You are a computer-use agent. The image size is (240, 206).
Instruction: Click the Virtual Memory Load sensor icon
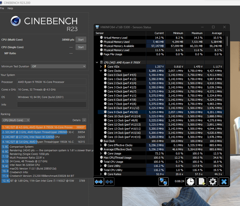[x=101, y=37]
